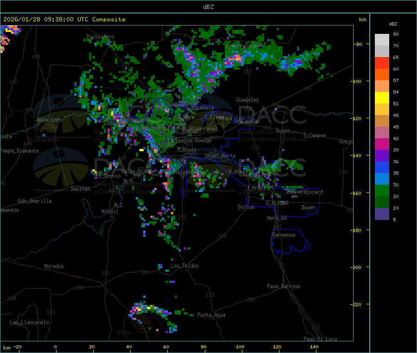This screenshot has height=353, width=417.
Task: Click the red 60-65 dBZ legend swatch
Action: 382,63
